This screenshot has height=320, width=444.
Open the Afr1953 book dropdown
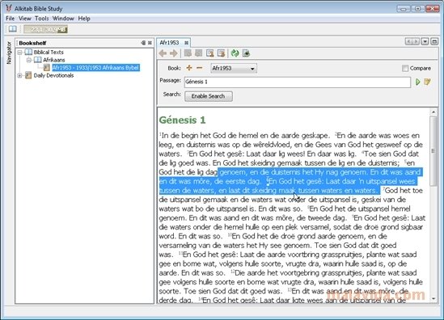pos(234,68)
